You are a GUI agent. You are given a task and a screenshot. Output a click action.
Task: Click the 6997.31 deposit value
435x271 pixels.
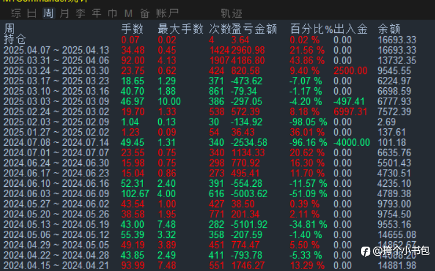click(x=351, y=112)
